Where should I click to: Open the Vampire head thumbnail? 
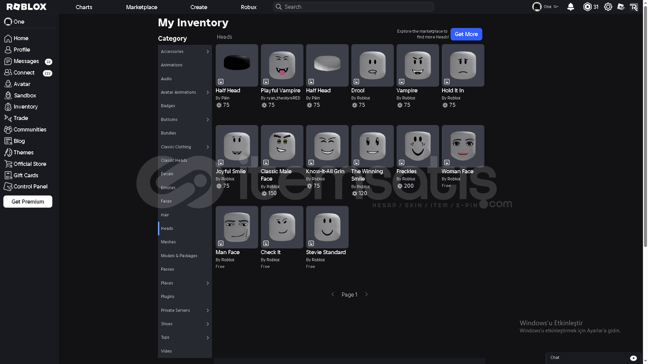pos(417,65)
